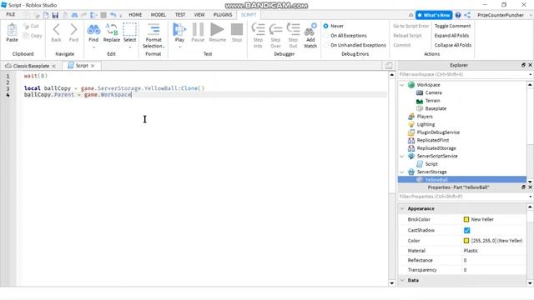Viewport: 534px width, 300px height.
Task: Collapse the ServerStorage tree node
Action: 402,172
